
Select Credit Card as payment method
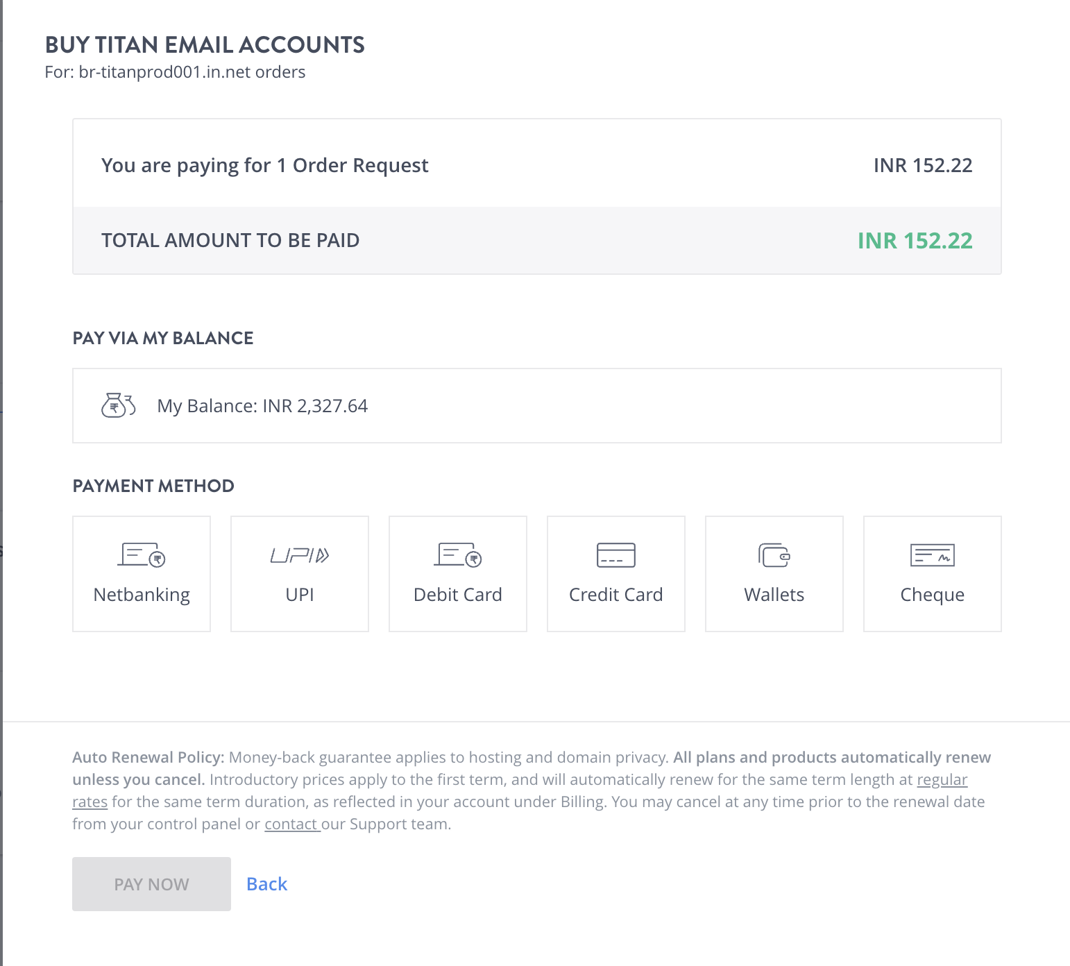point(615,573)
